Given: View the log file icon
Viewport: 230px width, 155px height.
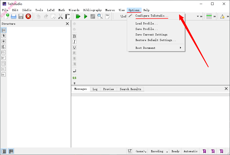Looking at the screenshot, I should tap(107, 16).
